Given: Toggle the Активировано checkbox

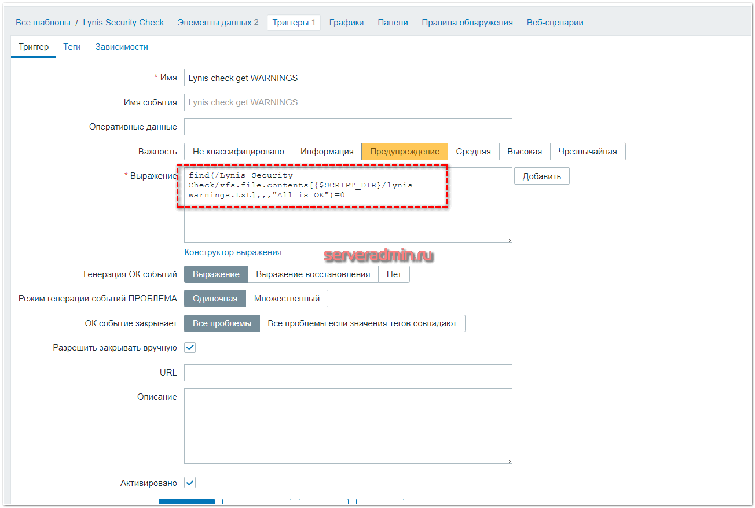Looking at the screenshot, I should (x=190, y=483).
